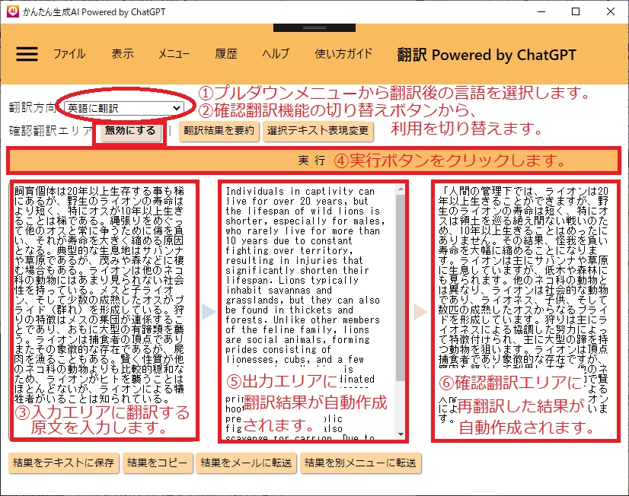629x496 pixels.
Task: Click the app logo icon in title bar
Action: click(x=11, y=11)
